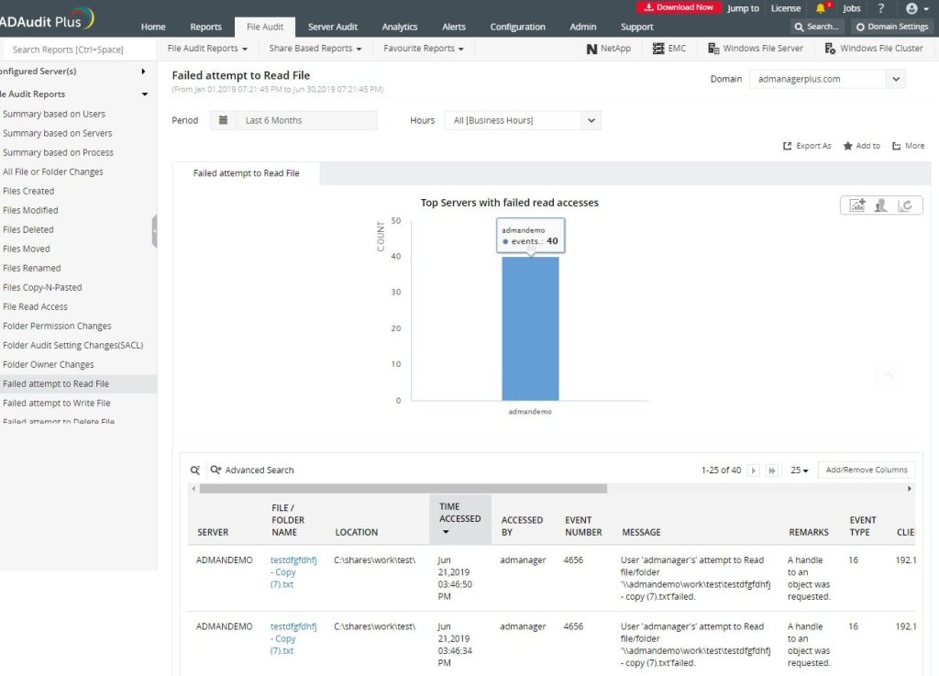This screenshot has width=939, height=676.
Task: Jump to last page of results
Action: coord(772,471)
